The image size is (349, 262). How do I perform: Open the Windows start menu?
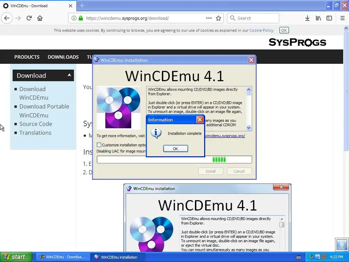click(x=16, y=257)
